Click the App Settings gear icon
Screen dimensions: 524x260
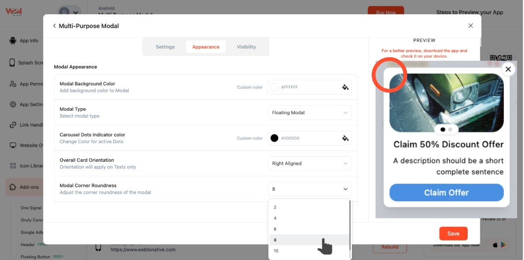pyautogui.click(x=13, y=104)
